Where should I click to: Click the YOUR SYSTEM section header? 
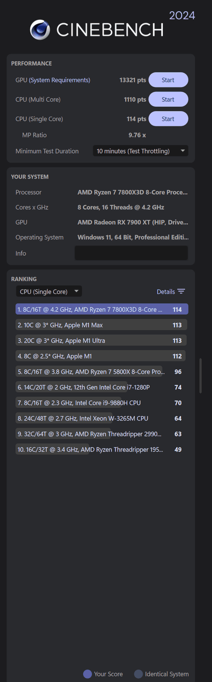[x=30, y=177]
